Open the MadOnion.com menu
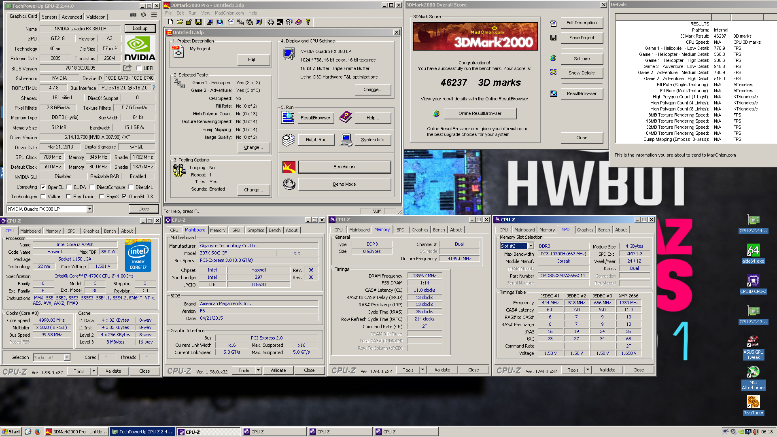 tap(229, 13)
